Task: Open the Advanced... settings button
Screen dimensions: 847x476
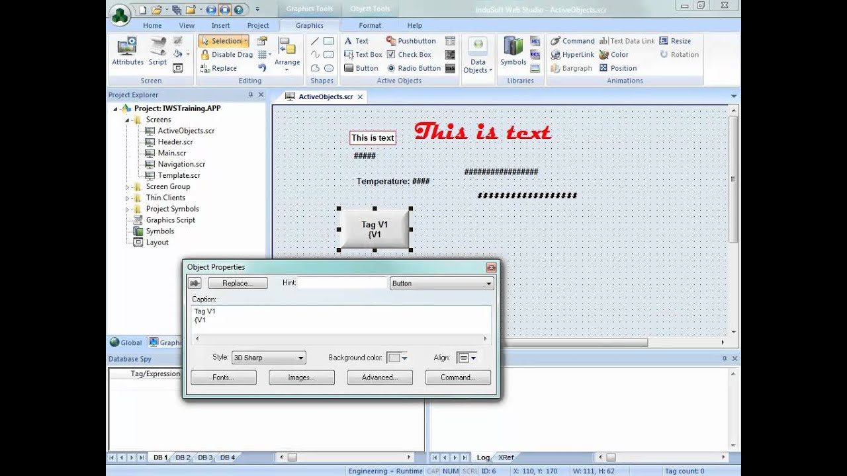Action: pos(380,377)
